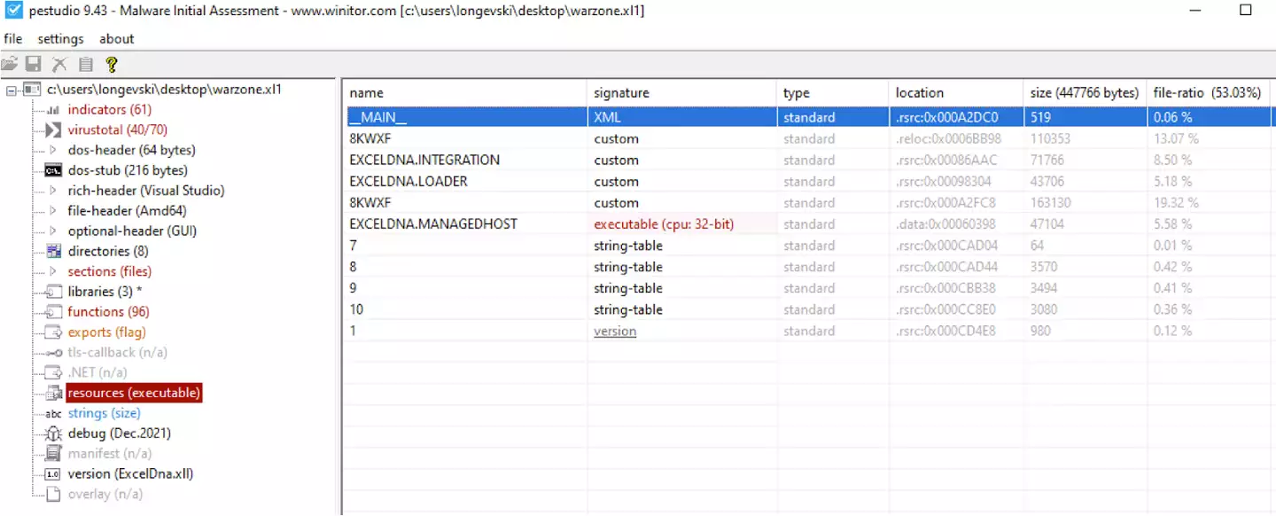Click the pestudio app icon in title bar
The height and width of the screenshot is (516, 1276).
(13, 12)
